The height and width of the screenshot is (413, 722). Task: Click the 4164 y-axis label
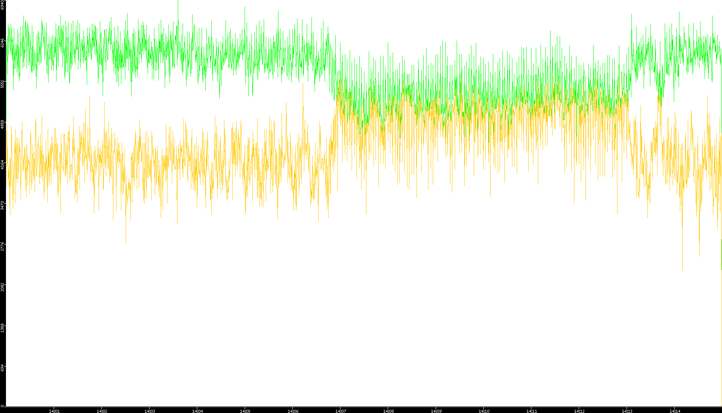[x=3, y=165]
